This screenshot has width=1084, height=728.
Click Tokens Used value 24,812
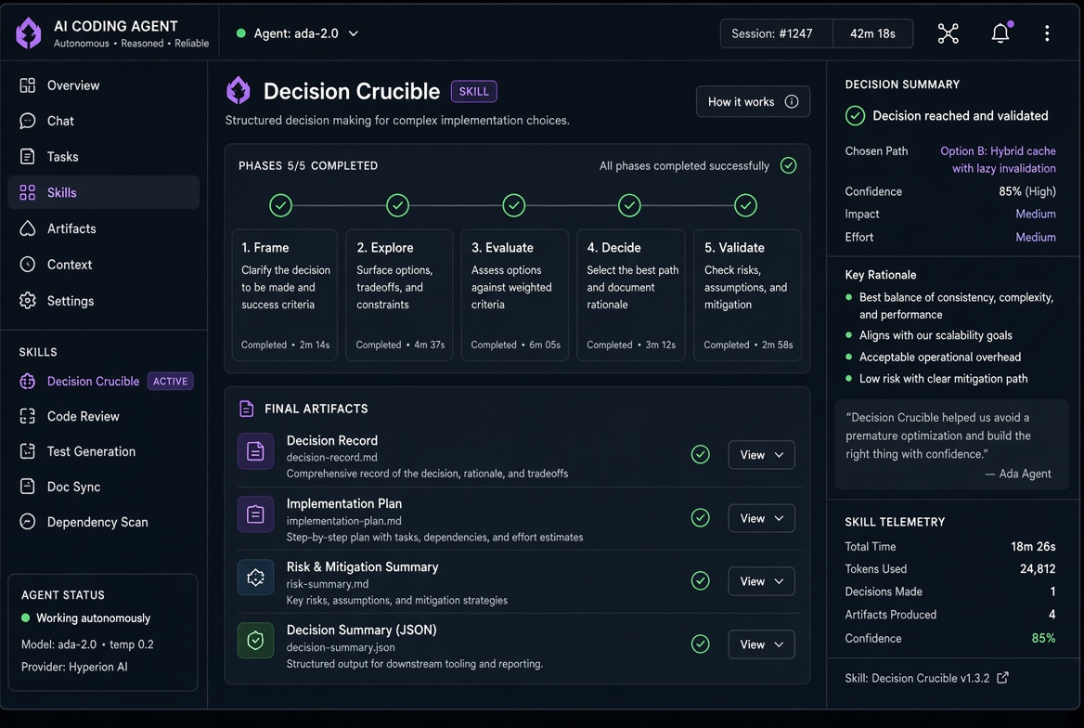[x=1037, y=569]
